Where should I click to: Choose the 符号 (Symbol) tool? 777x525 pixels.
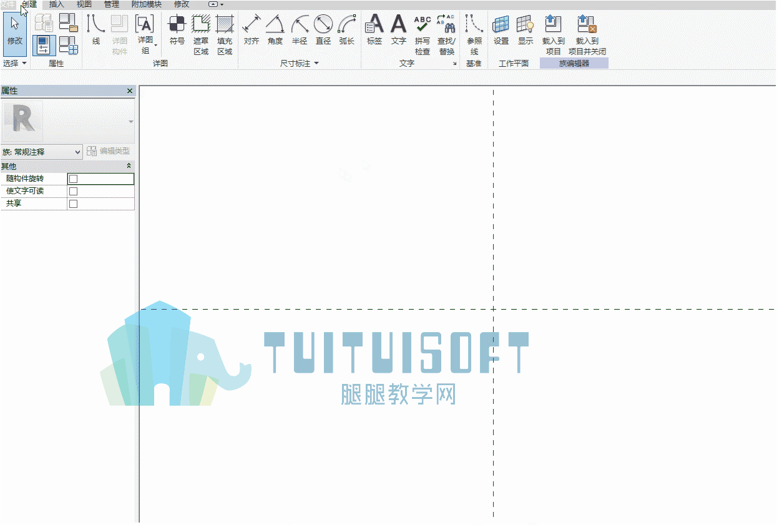[x=177, y=31]
